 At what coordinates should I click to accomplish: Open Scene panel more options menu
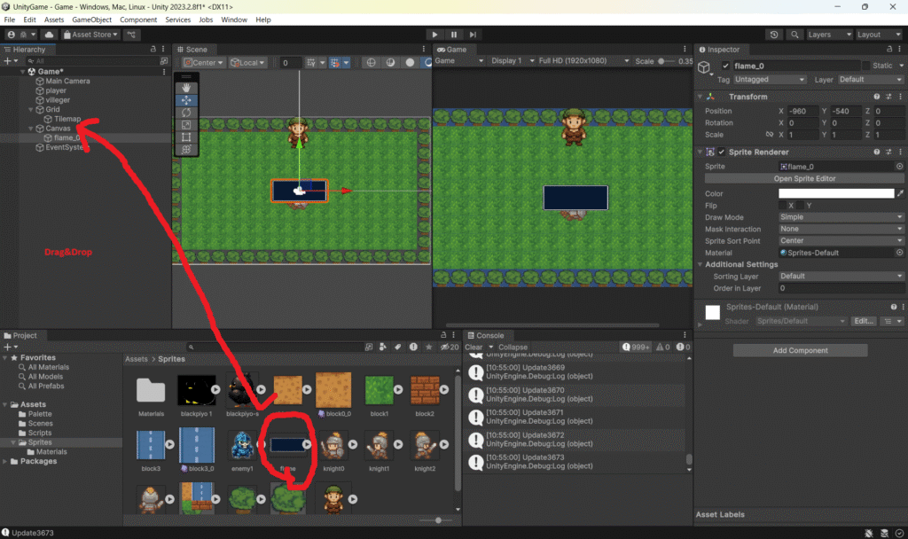423,50
